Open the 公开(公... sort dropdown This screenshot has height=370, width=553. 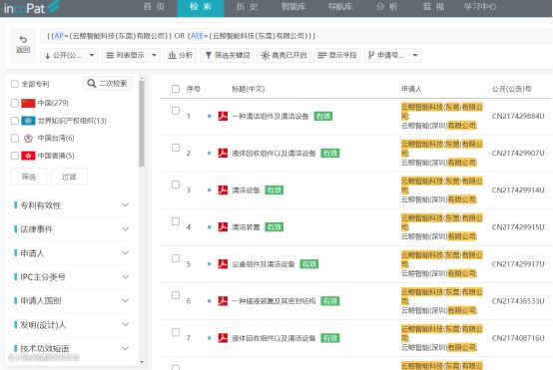[x=70, y=55]
